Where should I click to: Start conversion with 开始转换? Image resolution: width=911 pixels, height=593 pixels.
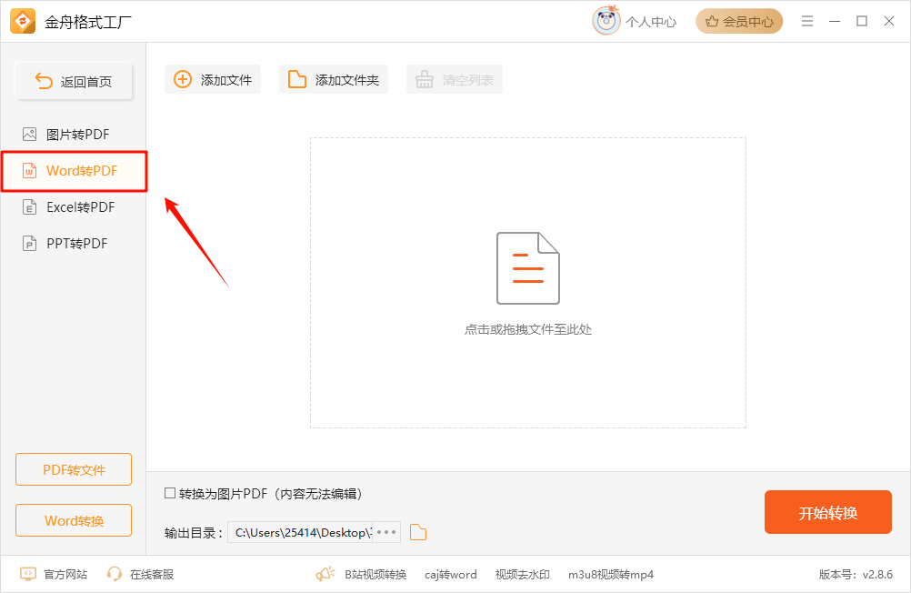point(828,512)
